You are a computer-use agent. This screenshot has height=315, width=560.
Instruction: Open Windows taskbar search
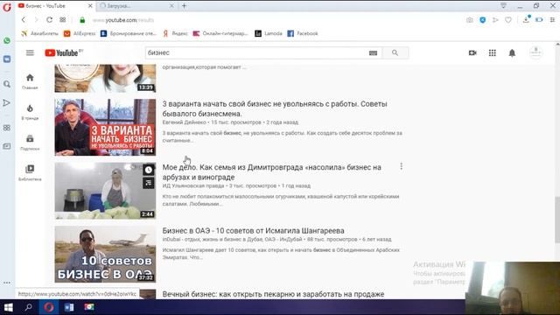coord(29,307)
